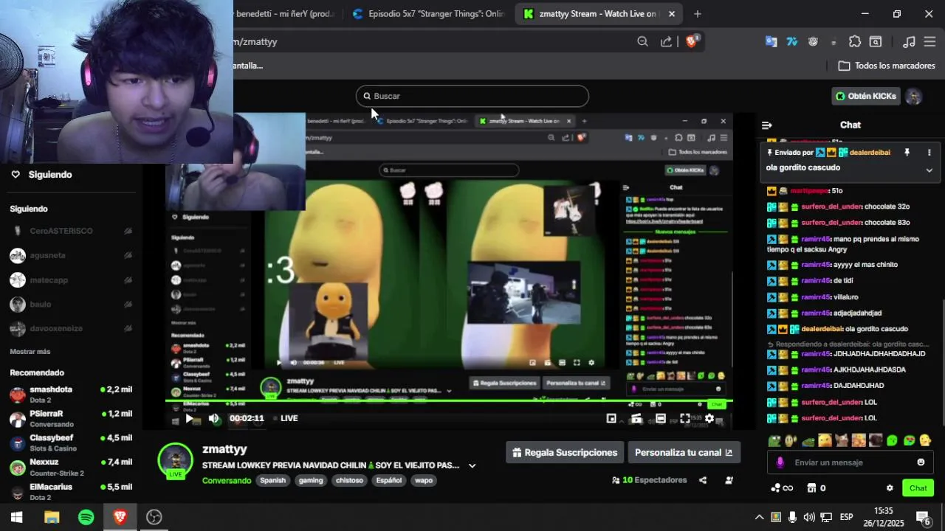Close the zmattyy Stream tab

[x=672, y=14]
